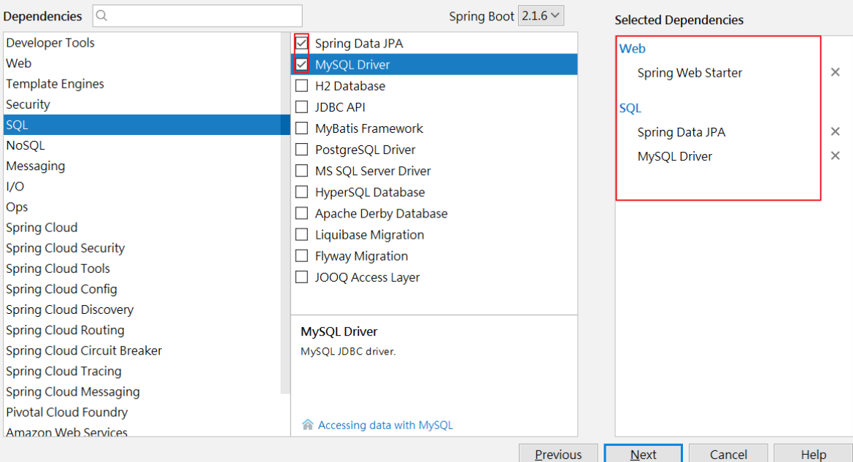Click the Previous button
853x462 pixels.
pos(558,454)
